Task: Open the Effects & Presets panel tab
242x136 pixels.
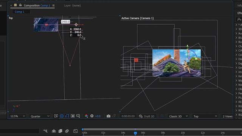Action: 240,13
